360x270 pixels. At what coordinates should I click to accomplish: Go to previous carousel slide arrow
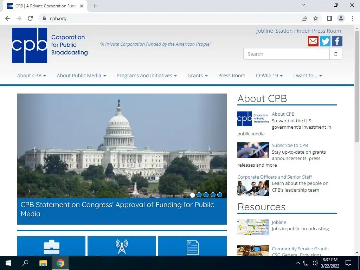(35, 149)
